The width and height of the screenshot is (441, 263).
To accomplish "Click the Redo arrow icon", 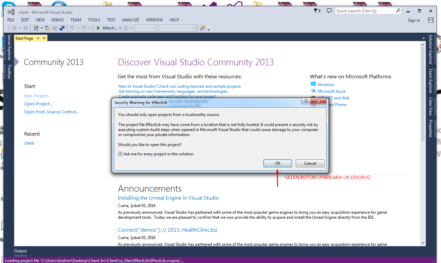I will (84, 28).
